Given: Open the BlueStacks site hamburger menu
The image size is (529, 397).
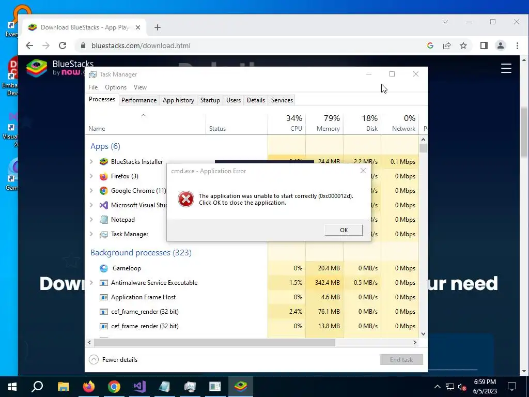Looking at the screenshot, I should tap(506, 68).
